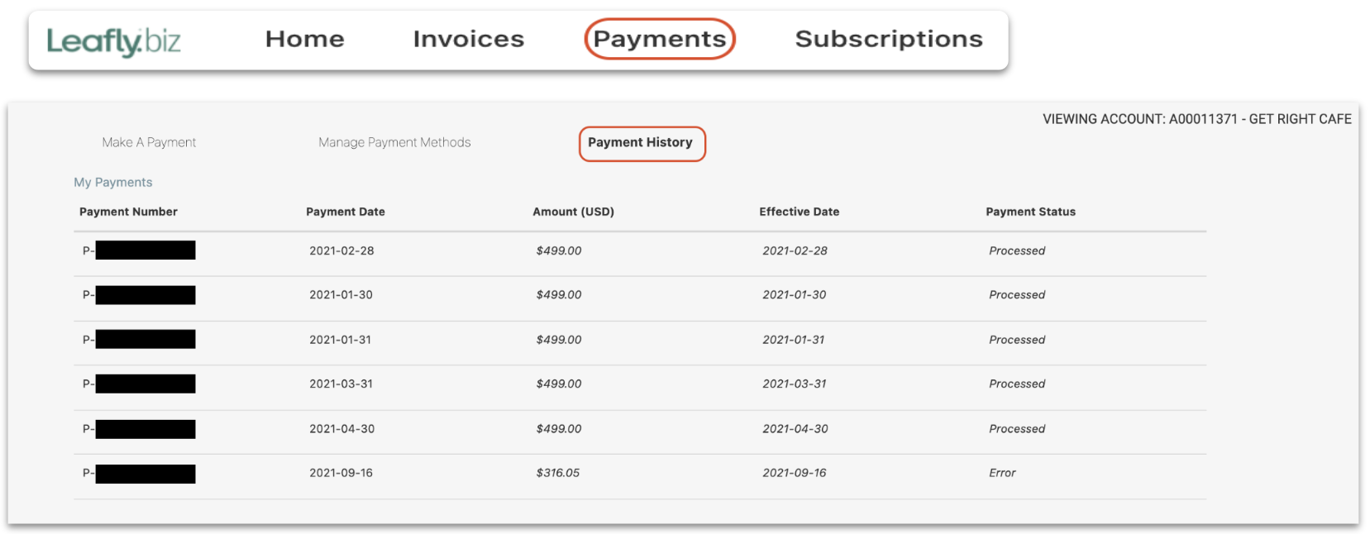Open the Payments section
Screen dimensions: 1370x534
pyautogui.click(x=659, y=39)
